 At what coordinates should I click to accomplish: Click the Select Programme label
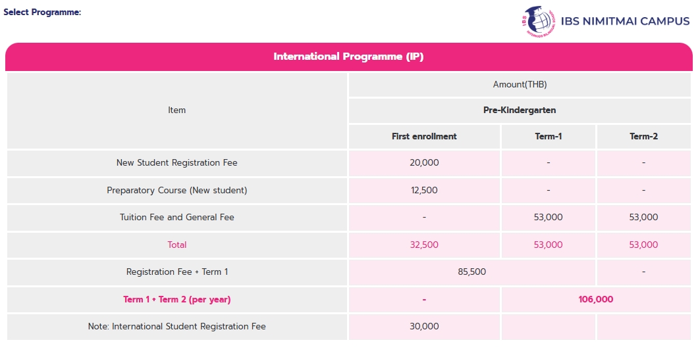click(42, 12)
